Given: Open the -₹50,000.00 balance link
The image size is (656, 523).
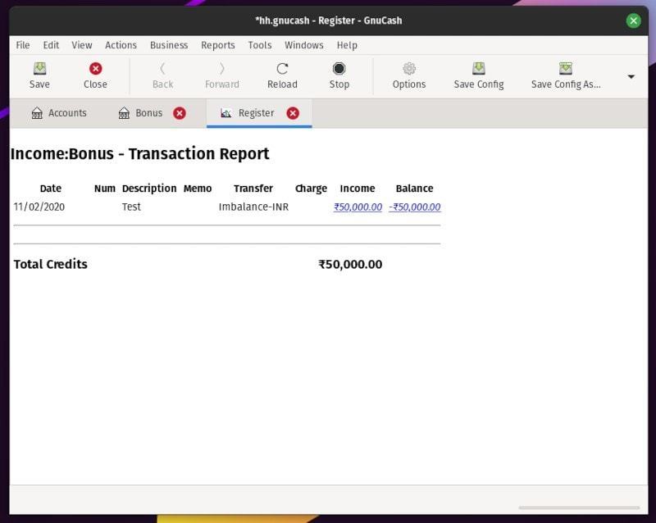Looking at the screenshot, I should [x=414, y=207].
